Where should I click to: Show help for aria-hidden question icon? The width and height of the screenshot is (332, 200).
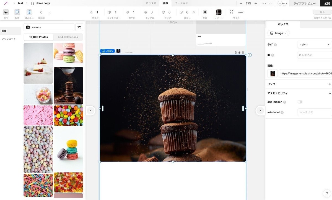pyautogui.click(x=285, y=102)
